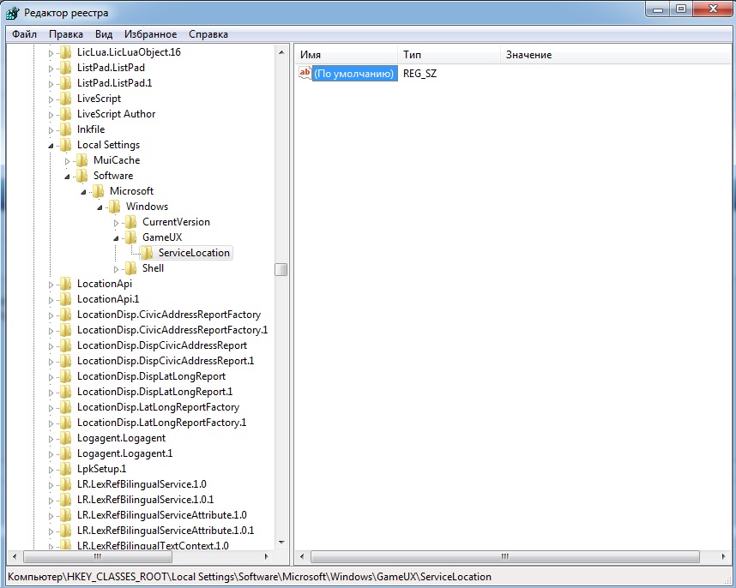Select LocationDisp.DispCivicAddressReport.1 key
736x588 pixels.
click(166, 361)
